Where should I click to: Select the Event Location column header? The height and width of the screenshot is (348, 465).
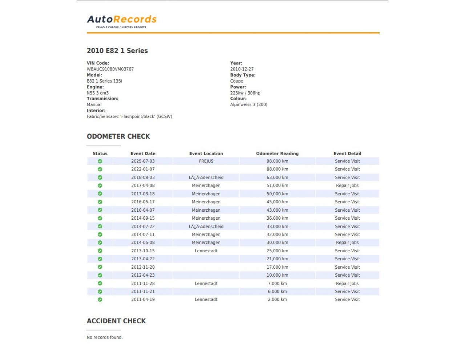point(206,154)
